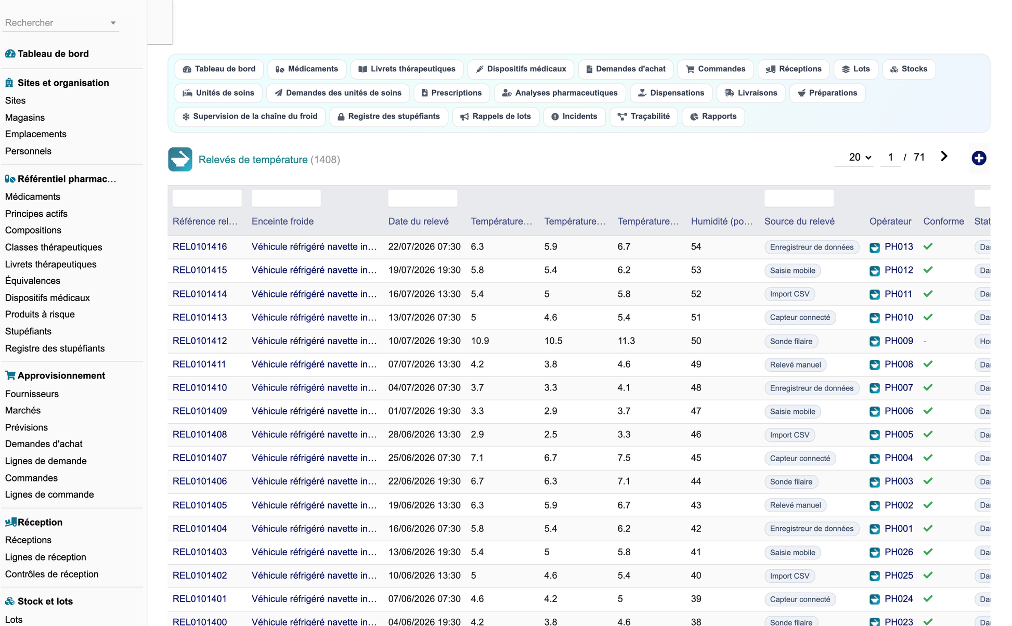Click the Enceinte froide filter field

286,198
